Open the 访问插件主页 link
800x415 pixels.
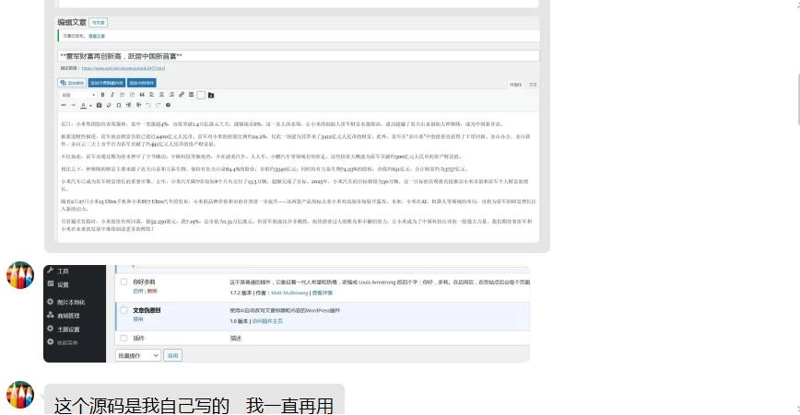(x=267, y=321)
